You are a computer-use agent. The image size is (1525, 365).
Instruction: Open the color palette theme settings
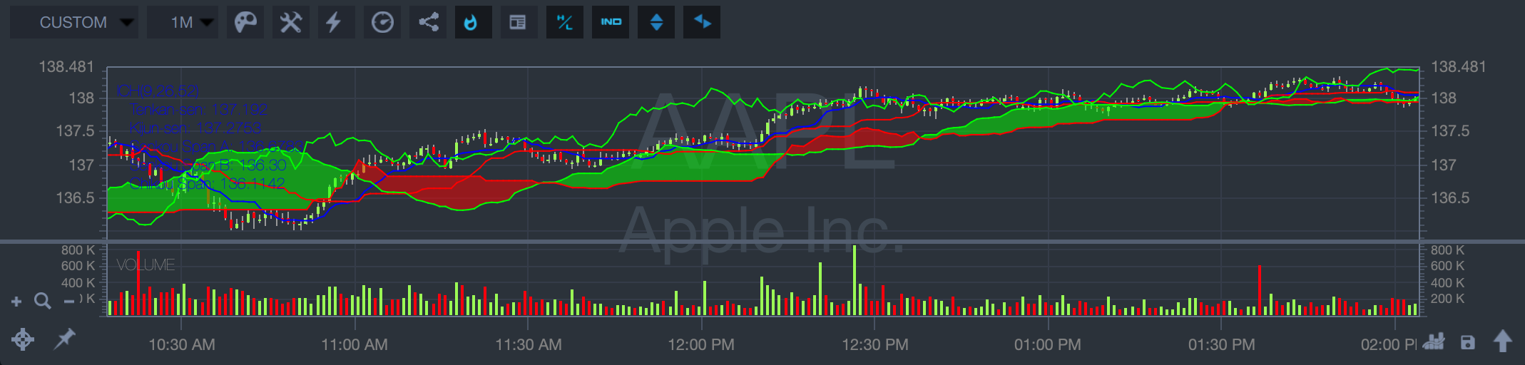245,23
